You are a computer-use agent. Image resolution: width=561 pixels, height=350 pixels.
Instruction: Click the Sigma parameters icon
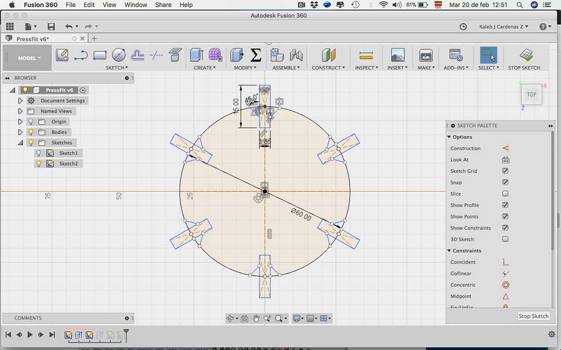pyautogui.click(x=256, y=55)
